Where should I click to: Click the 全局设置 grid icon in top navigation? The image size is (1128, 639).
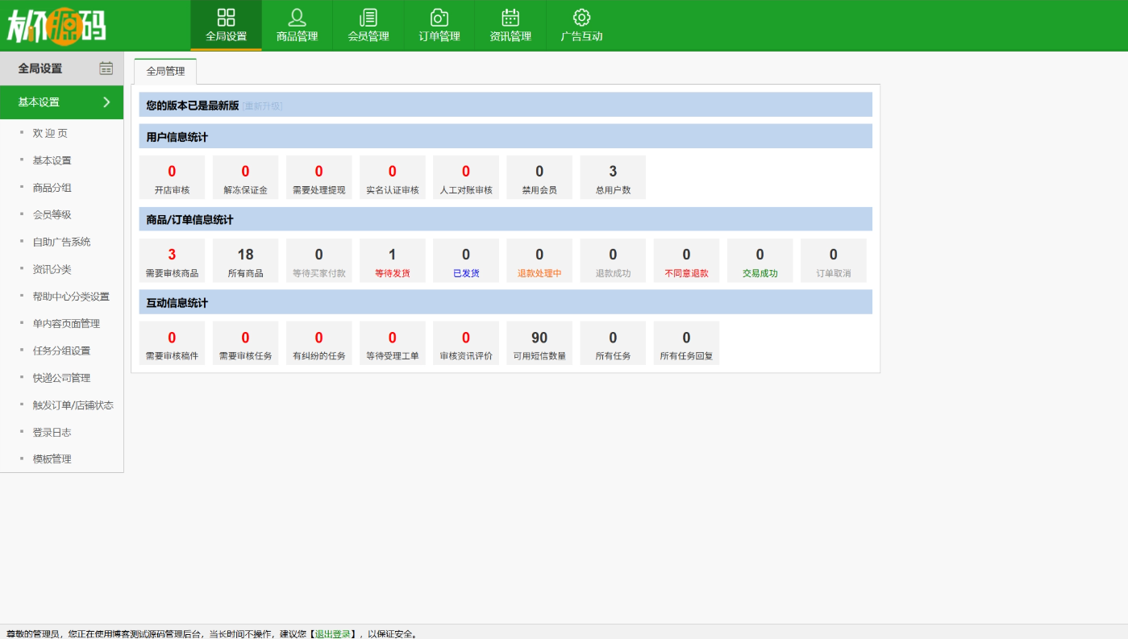pyautogui.click(x=226, y=18)
